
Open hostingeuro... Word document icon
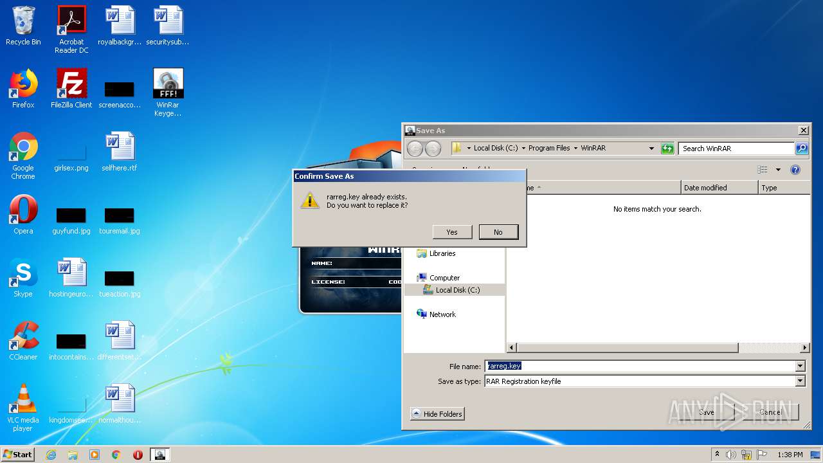coord(71,278)
